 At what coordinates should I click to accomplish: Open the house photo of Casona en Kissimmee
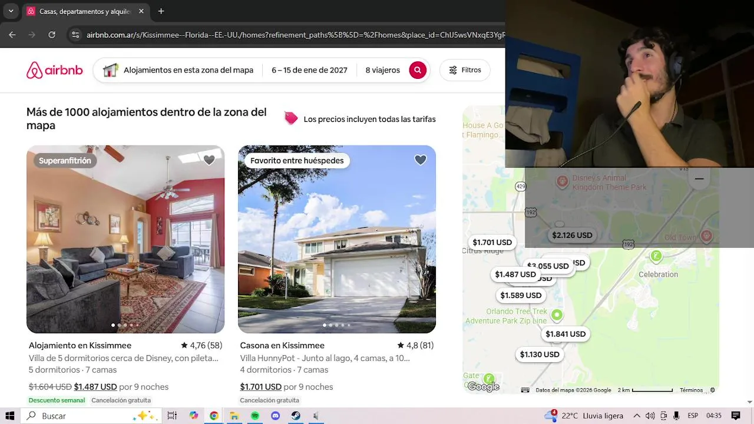(x=337, y=239)
